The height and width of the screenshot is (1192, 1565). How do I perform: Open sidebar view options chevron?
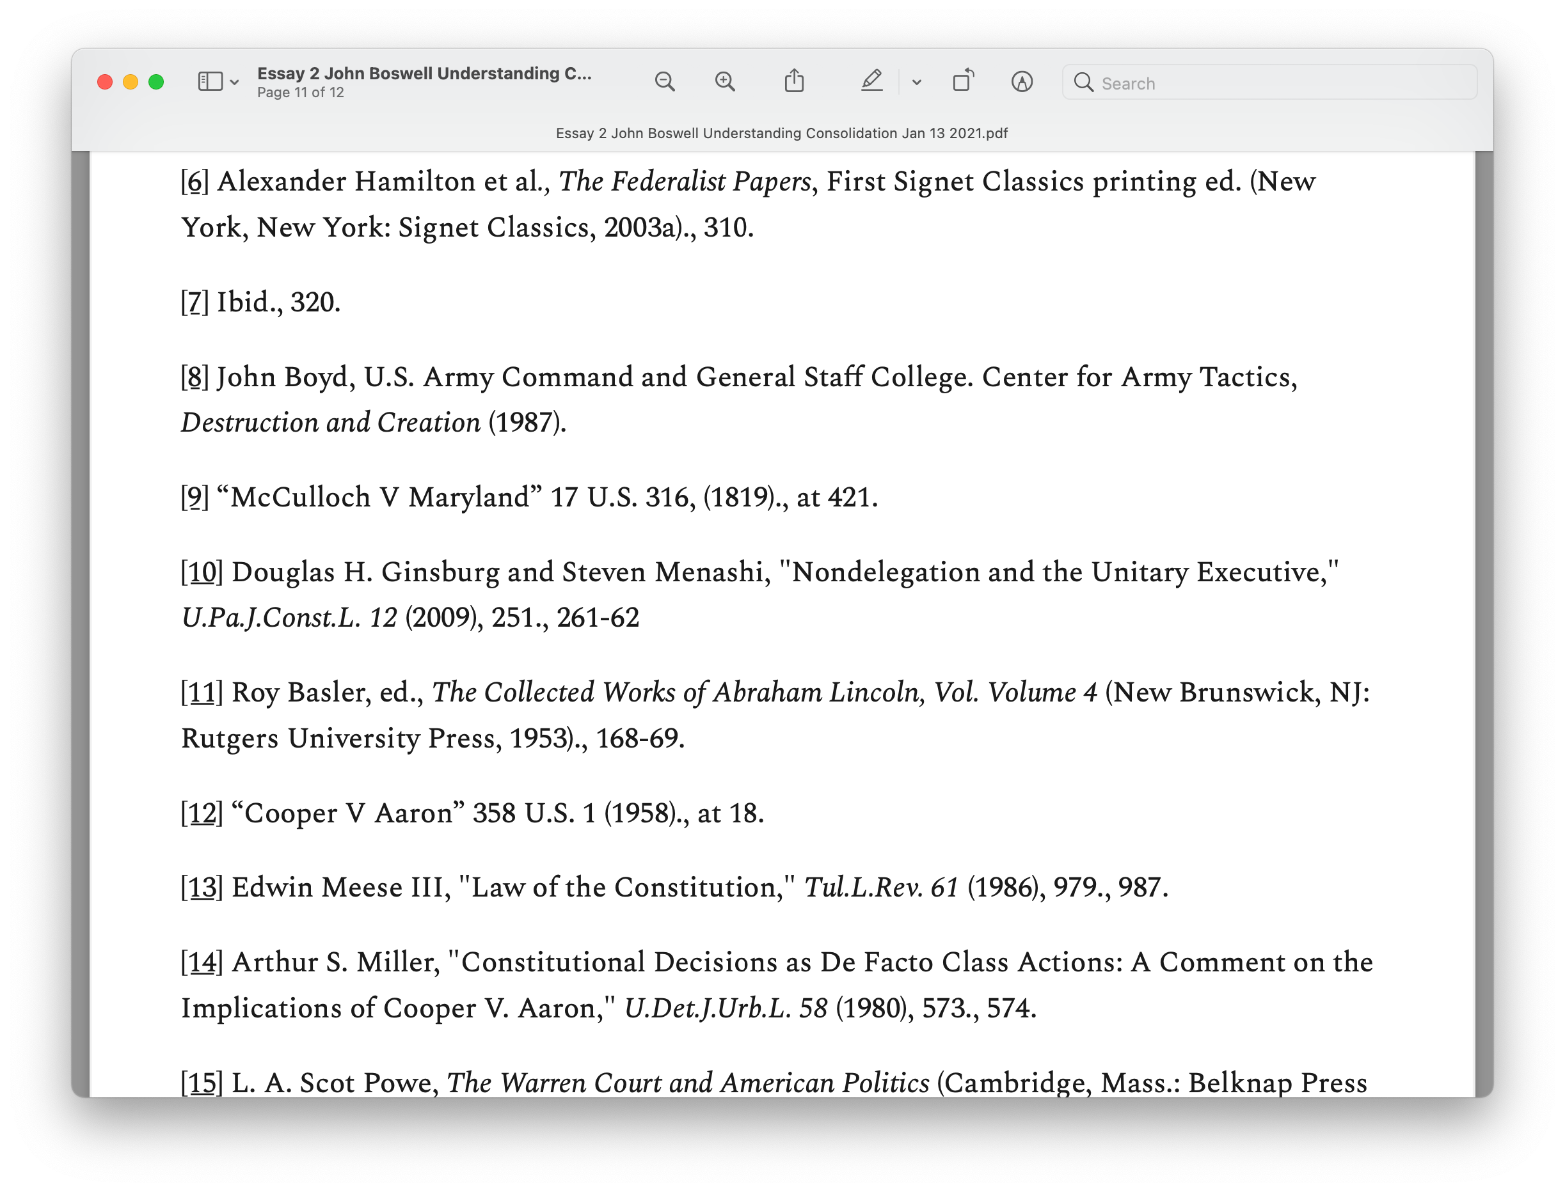234,83
